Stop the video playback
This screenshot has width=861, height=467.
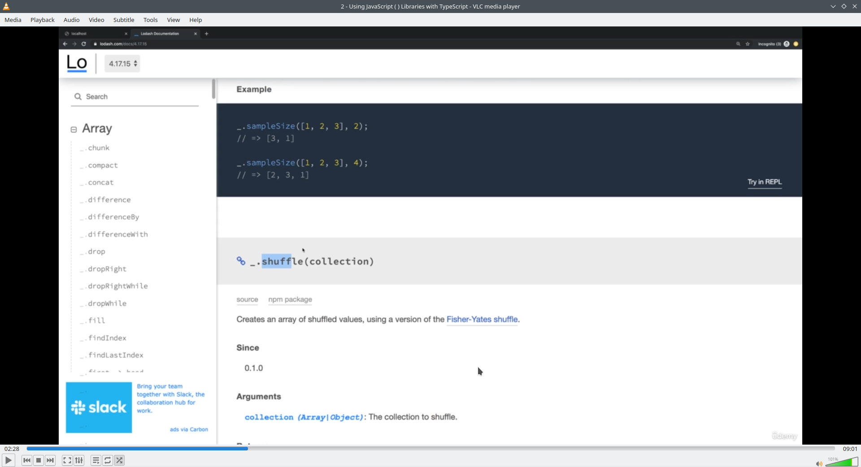pyautogui.click(x=39, y=460)
